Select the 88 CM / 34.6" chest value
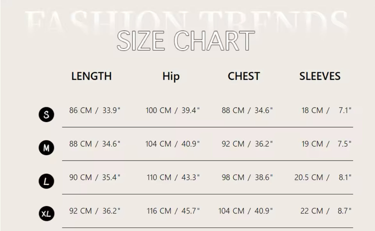The height and width of the screenshot is (231, 375). point(247,111)
